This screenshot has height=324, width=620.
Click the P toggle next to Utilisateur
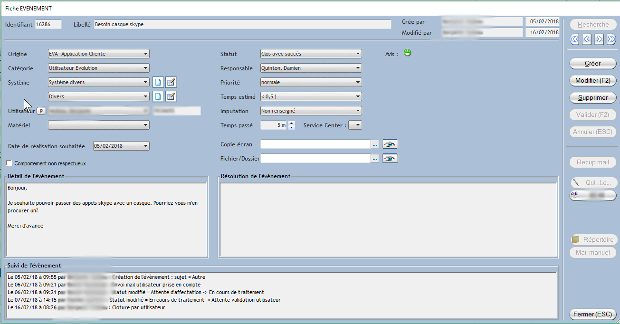(41, 111)
